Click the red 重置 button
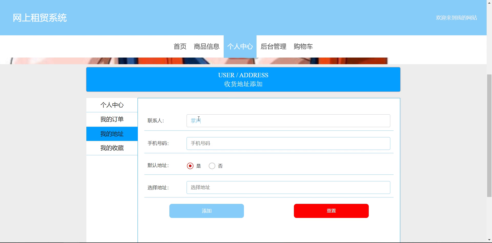 [x=331, y=211]
